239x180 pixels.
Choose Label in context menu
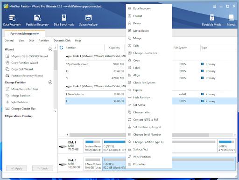tap(149, 68)
